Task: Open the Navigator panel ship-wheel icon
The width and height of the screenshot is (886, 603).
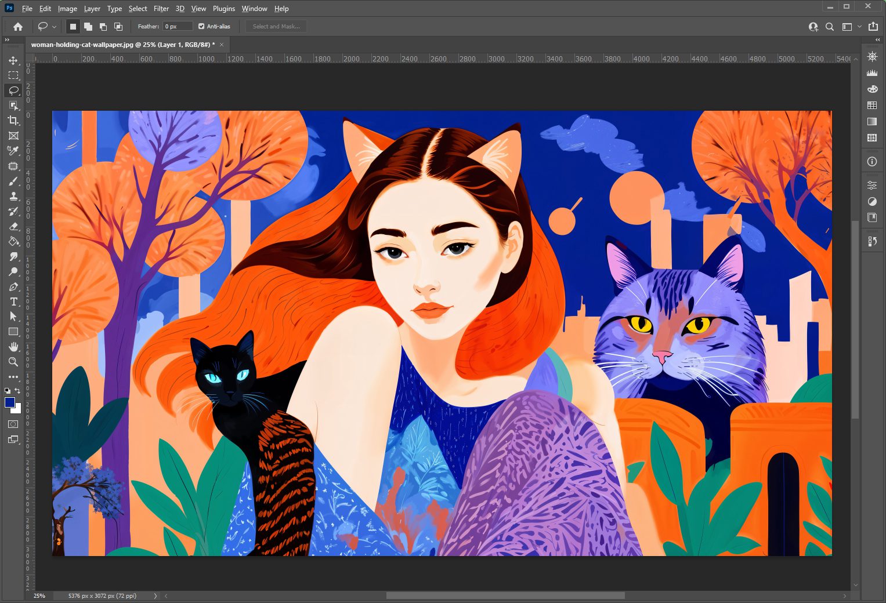Action: pos(871,56)
